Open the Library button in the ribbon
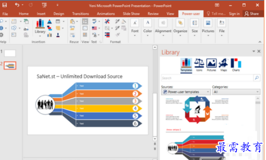The width and height of the screenshot is (266, 160). pos(40,28)
